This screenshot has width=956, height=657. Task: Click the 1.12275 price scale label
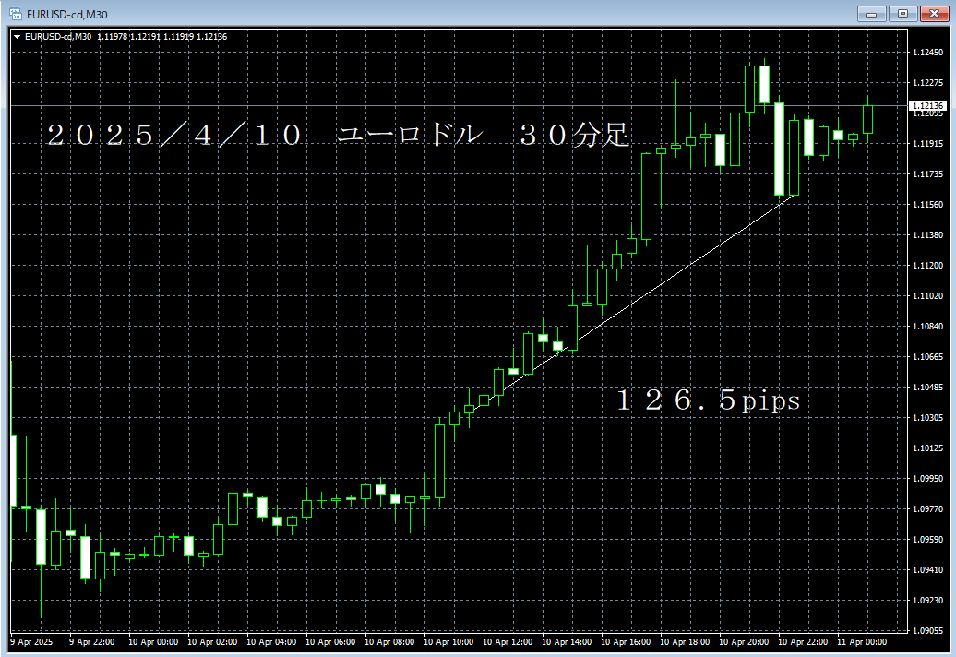coord(927,83)
